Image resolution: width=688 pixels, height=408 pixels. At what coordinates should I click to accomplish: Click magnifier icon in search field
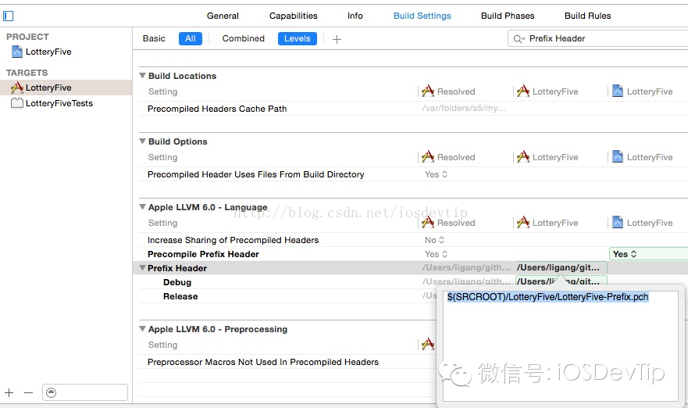[519, 39]
